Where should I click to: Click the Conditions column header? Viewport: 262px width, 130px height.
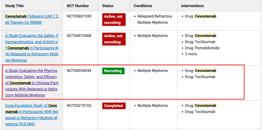143,6
